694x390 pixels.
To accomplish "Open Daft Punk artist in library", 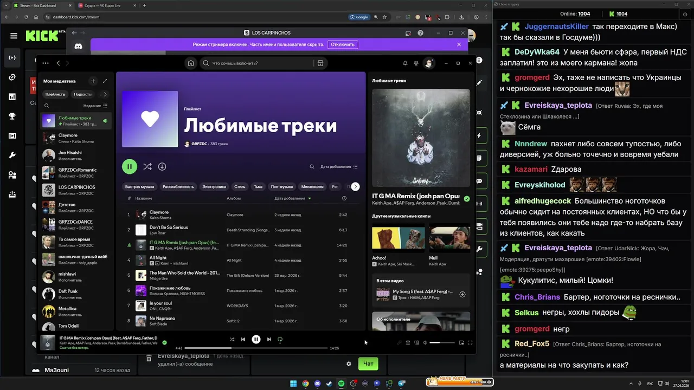I will (76, 294).
